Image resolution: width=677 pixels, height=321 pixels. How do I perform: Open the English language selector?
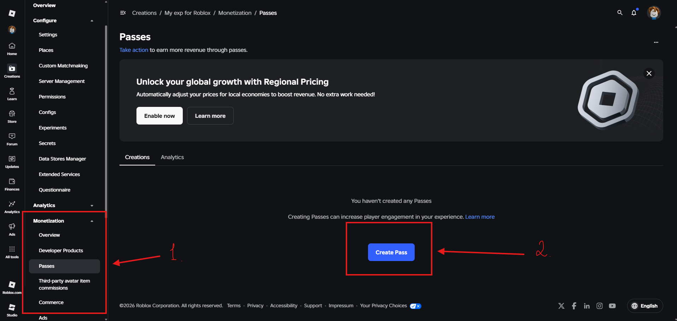[x=645, y=306]
